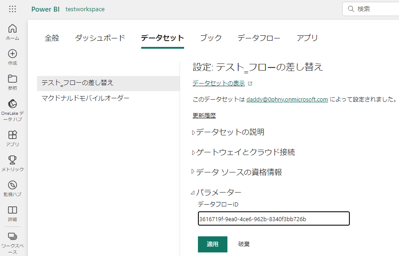Open the app launcher grid icon

13,9
